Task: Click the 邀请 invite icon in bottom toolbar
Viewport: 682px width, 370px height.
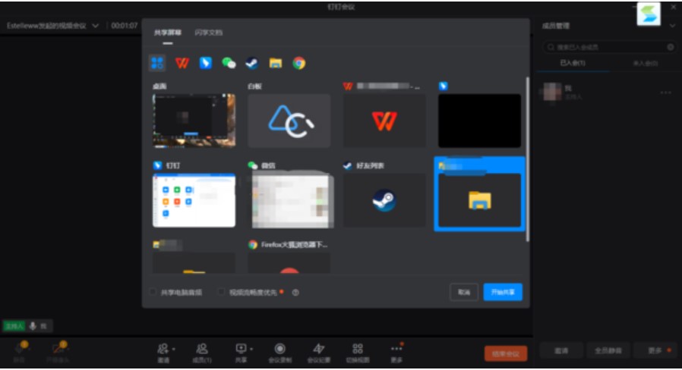Action: 163,348
